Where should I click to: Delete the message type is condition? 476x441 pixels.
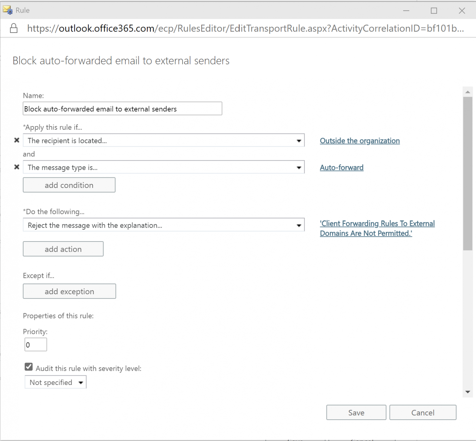coord(16,167)
